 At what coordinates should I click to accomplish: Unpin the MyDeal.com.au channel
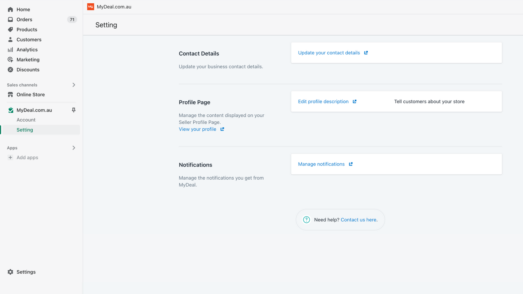click(74, 110)
